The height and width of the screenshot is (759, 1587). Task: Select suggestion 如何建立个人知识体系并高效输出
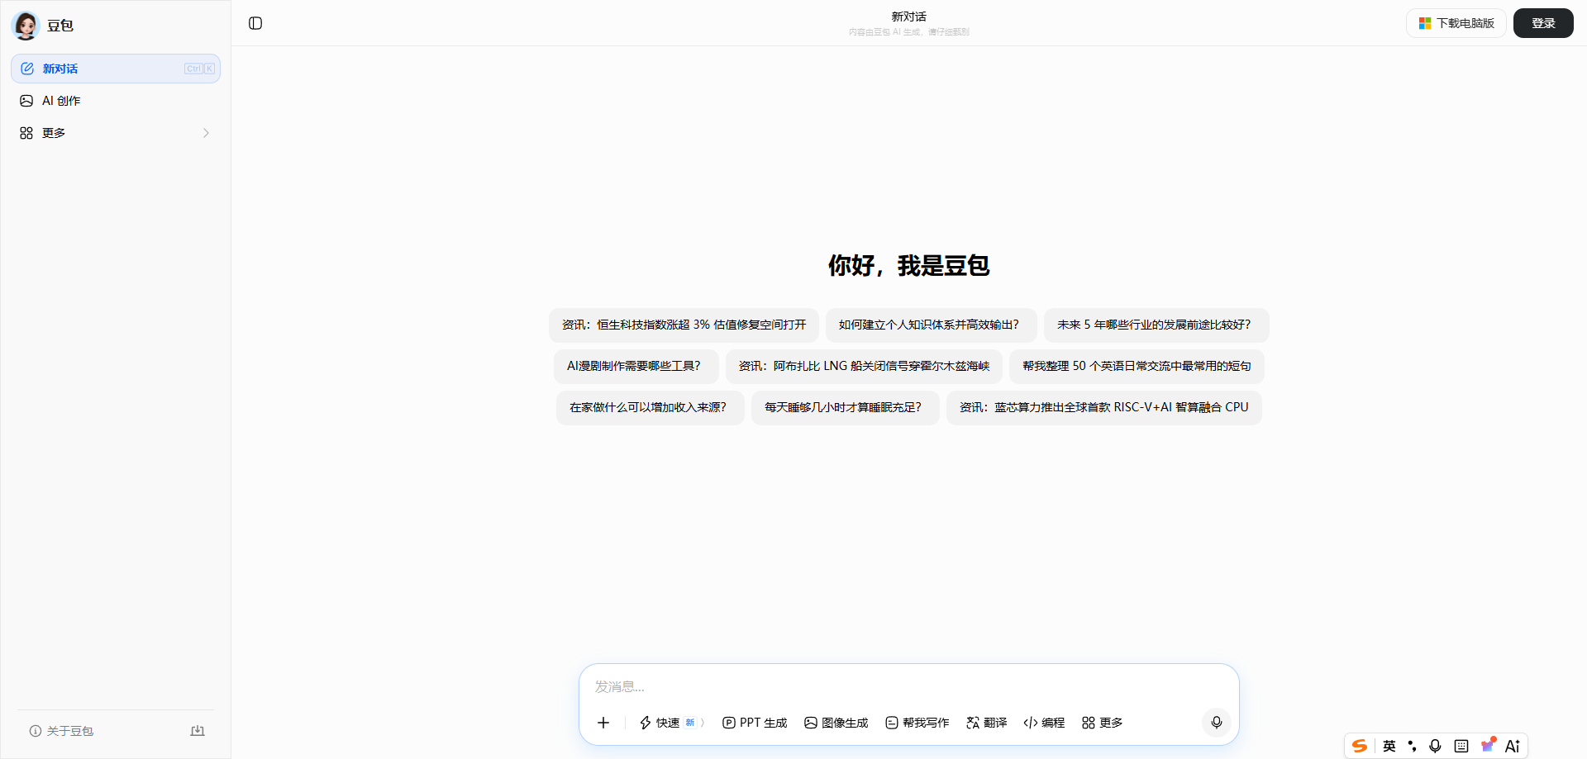931,325
